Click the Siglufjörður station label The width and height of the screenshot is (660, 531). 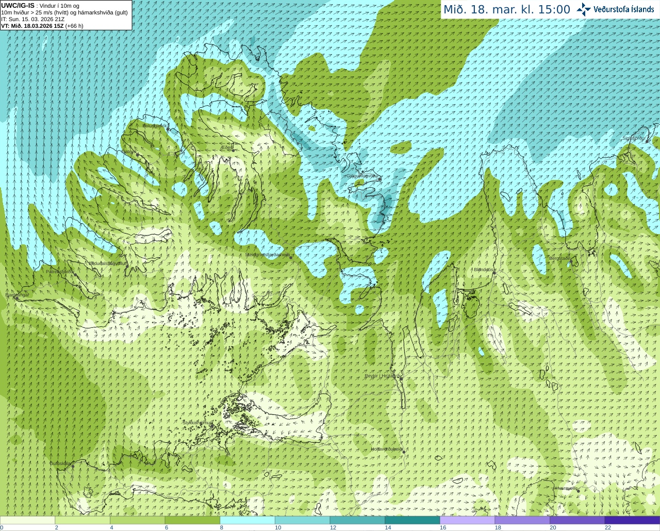(x=634, y=138)
